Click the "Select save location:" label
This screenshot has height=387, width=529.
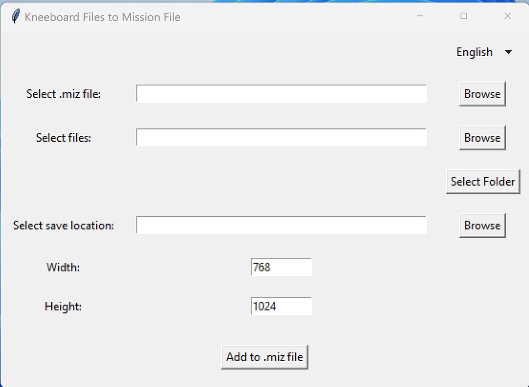pos(63,226)
